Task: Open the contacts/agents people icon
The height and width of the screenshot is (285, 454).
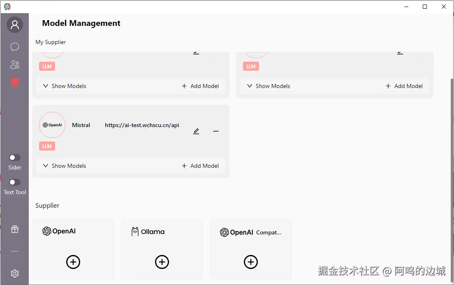Action: (x=15, y=65)
